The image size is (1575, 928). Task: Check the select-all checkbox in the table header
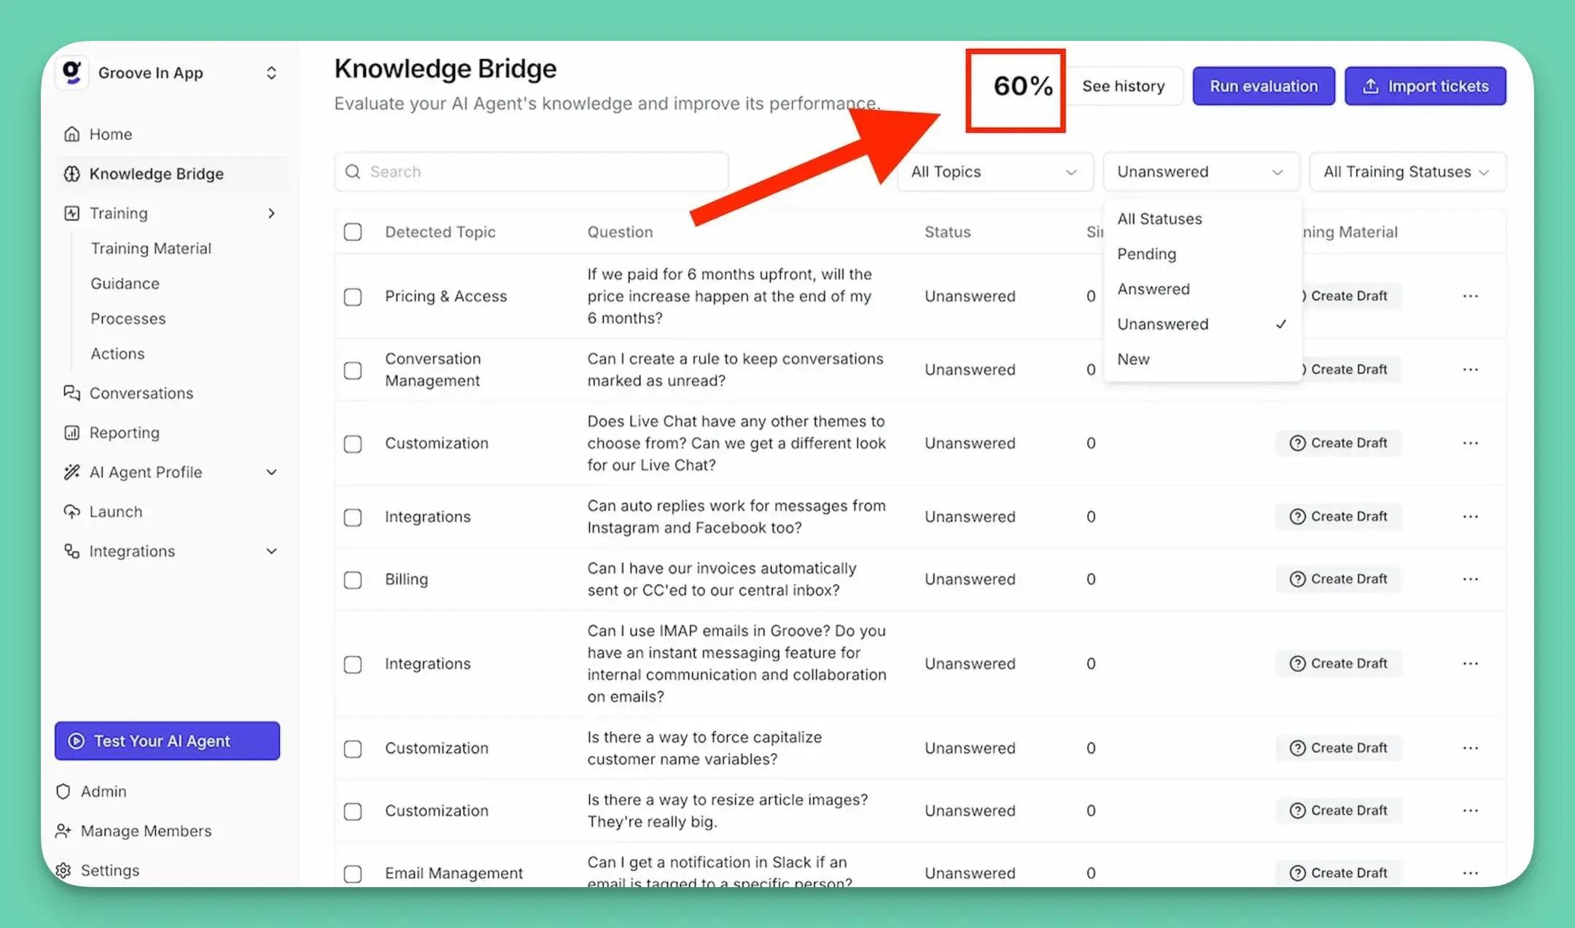[x=353, y=231]
